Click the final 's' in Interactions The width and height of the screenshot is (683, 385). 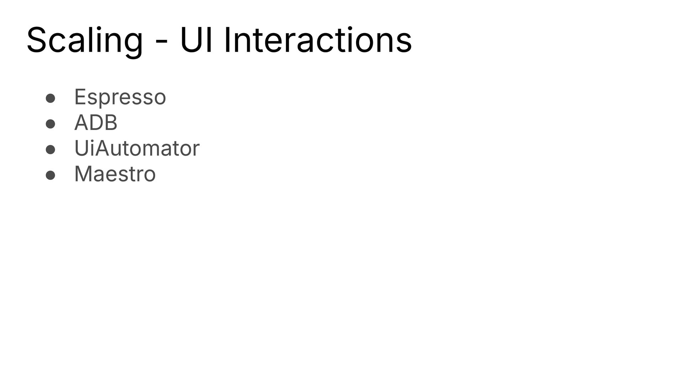[404, 44]
